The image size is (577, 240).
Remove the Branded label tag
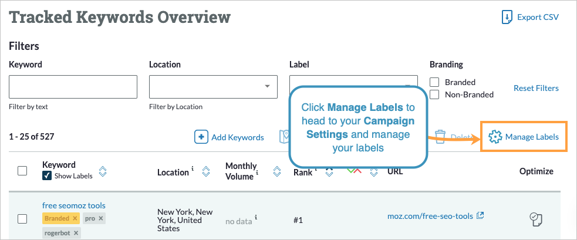75,218
